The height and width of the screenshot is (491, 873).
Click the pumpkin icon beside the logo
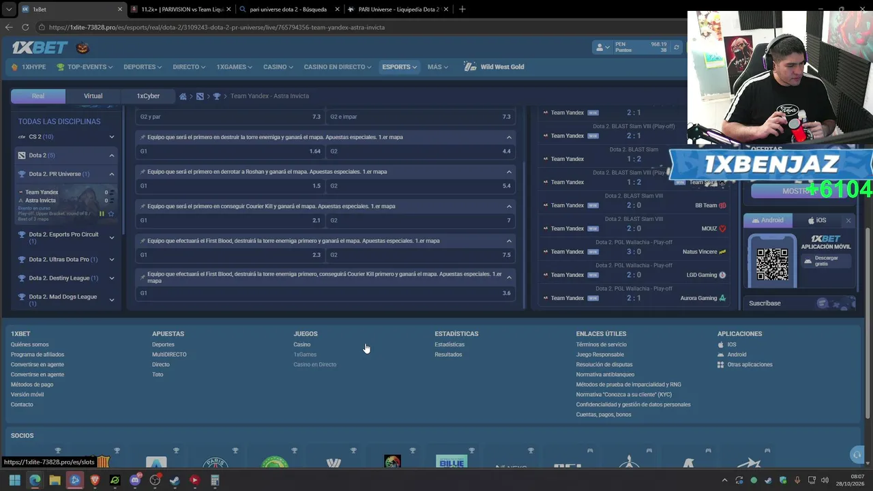(x=83, y=48)
